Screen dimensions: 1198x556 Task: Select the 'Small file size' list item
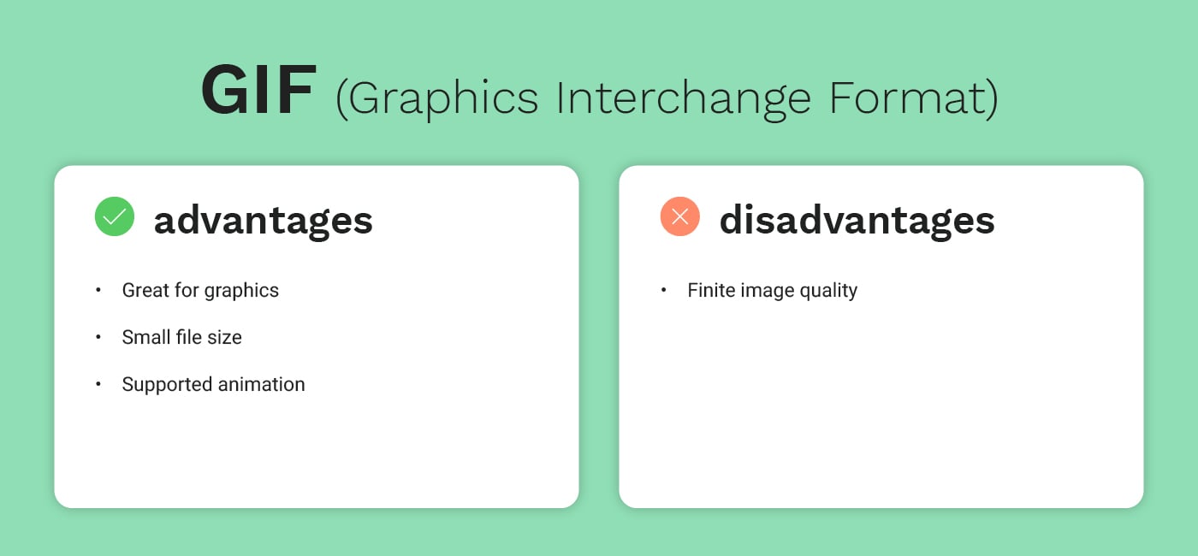coord(182,337)
